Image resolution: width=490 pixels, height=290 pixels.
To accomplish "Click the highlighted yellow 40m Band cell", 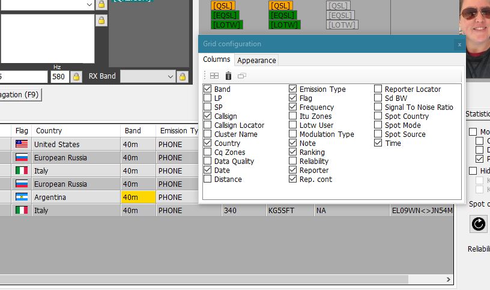I will (x=139, y=197).
